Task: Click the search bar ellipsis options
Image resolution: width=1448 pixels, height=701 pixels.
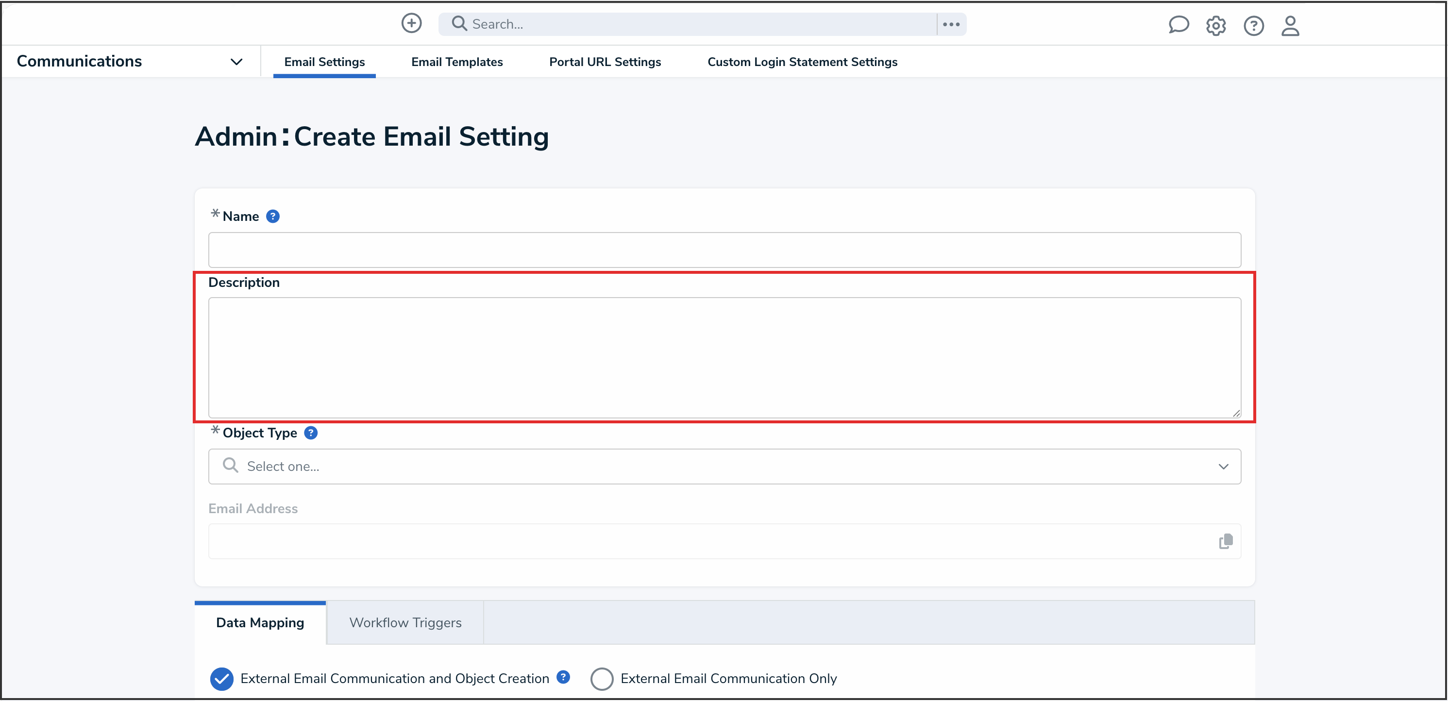Action: pos(951,24)
